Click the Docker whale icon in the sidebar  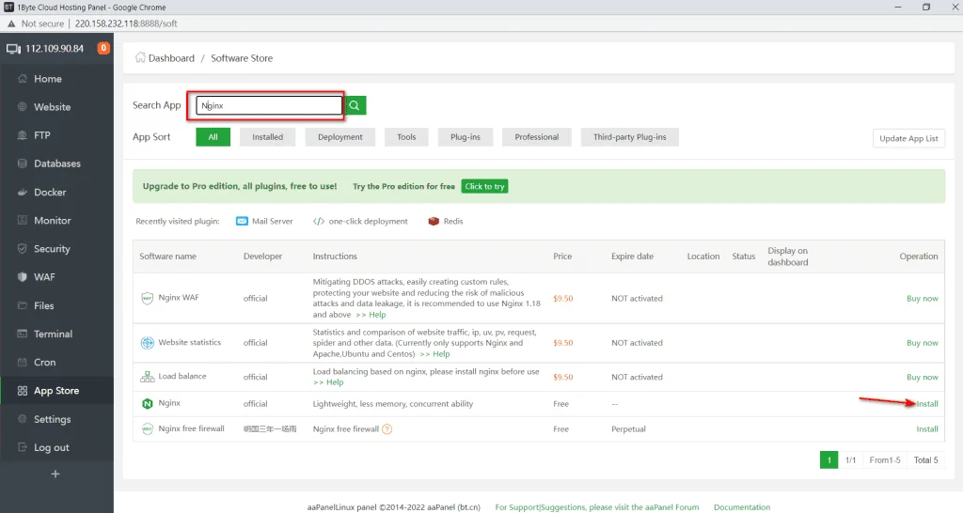click(23, 192)
